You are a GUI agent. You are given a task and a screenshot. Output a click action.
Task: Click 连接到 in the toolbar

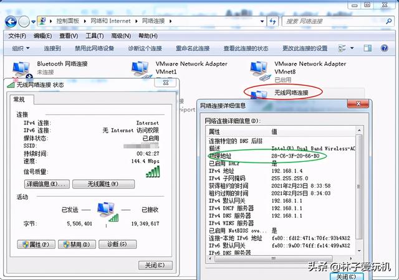click(52, 49)
